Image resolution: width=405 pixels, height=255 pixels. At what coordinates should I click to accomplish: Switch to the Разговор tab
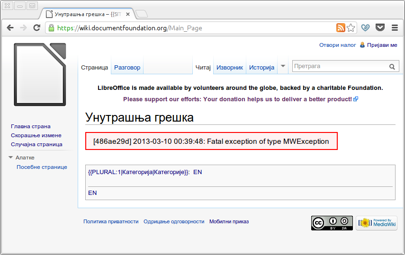[x=127, y=68]
